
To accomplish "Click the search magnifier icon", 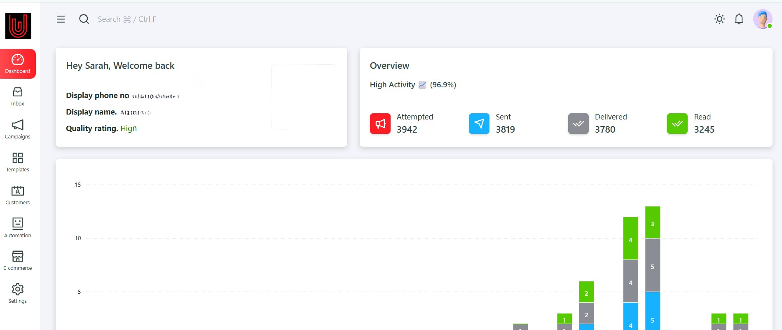I will coord(84,19).
